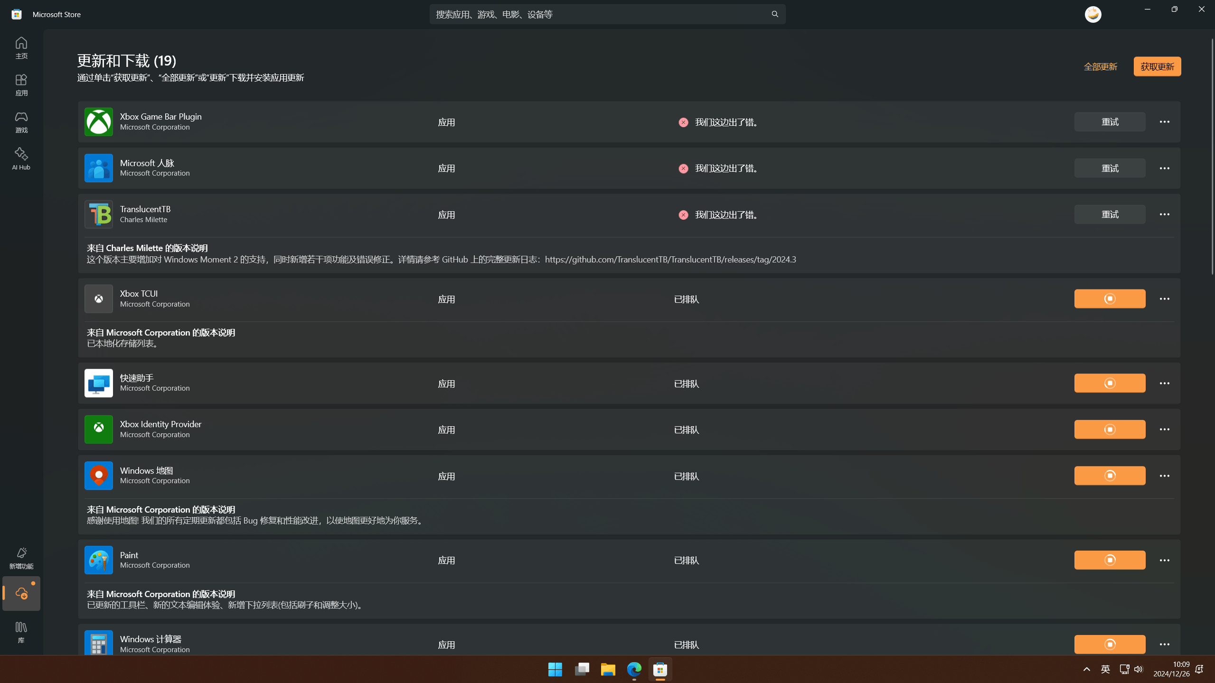Click the Windows 地图 app icon

(98, 475)
